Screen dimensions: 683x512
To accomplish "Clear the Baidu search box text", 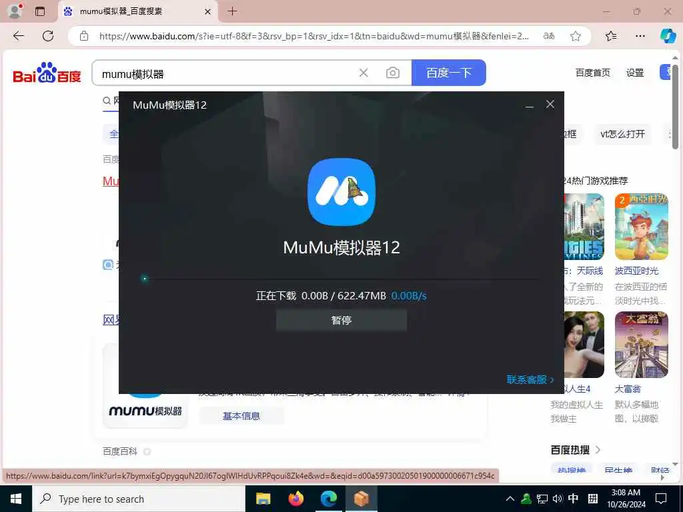I will (x=364, y=73).
